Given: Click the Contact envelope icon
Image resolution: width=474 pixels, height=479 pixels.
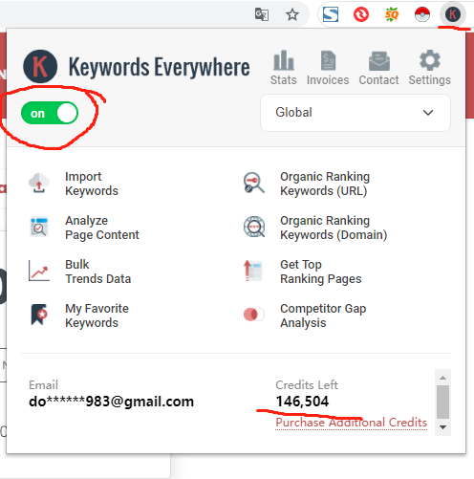Looking at the screenshot, I should click(x=379, y=61).
